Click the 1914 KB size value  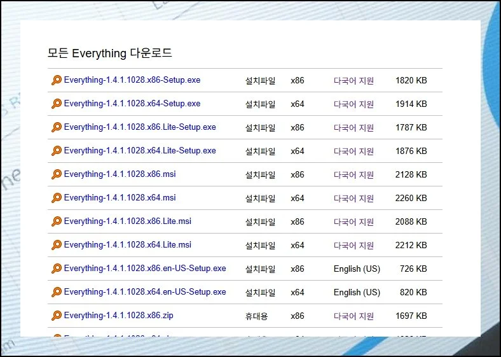tap(411, 104)
